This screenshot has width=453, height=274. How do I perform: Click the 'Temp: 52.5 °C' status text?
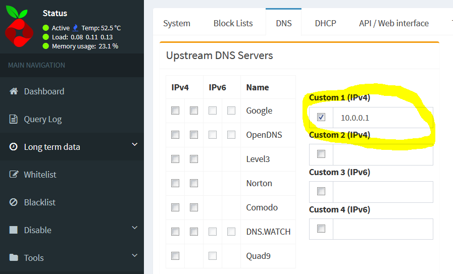(101, 28)
